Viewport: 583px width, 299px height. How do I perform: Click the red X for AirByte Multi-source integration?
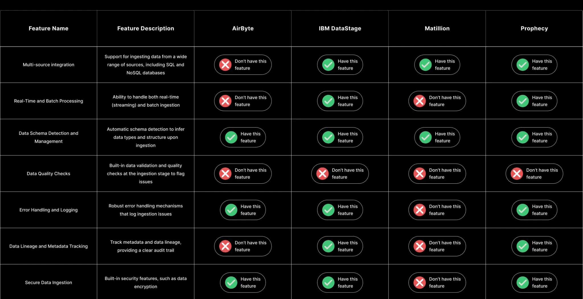coord(243,65)
